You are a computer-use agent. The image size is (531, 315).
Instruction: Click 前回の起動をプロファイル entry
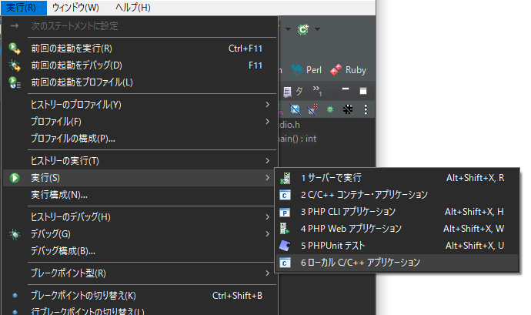click(82, 82)
